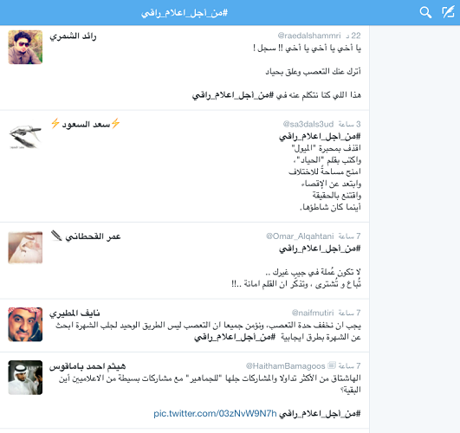Click the @HaithamBamagoos handle
Viewport: 460px width, 433px height.
(x=286, y=366)
